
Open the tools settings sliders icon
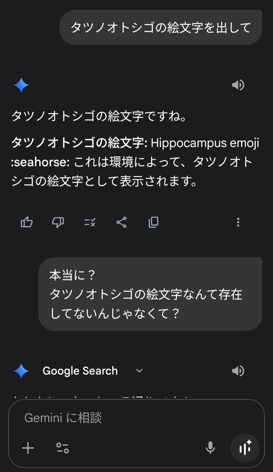click(62, 448)
